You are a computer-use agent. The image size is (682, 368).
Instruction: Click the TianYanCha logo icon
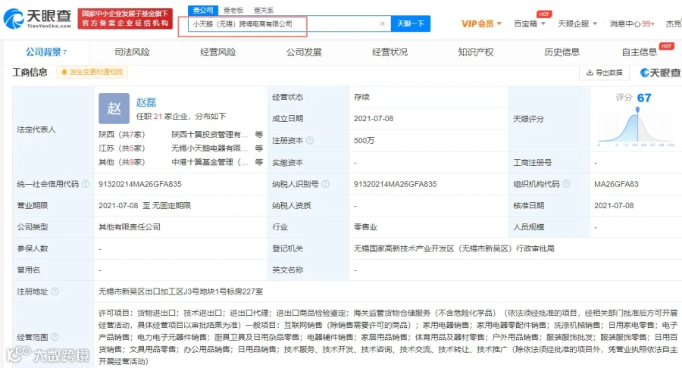pos(14,19)
